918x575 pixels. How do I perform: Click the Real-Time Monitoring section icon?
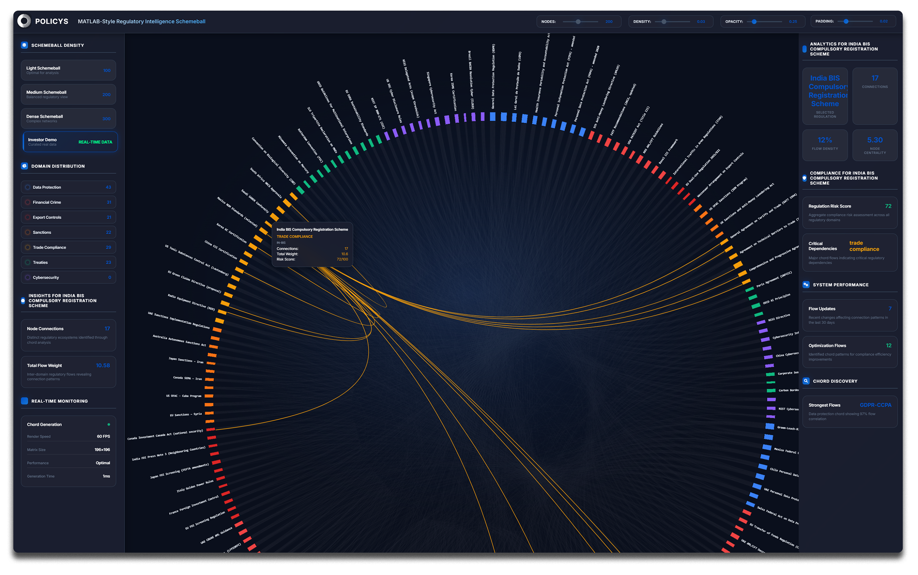tap(24, 401)
